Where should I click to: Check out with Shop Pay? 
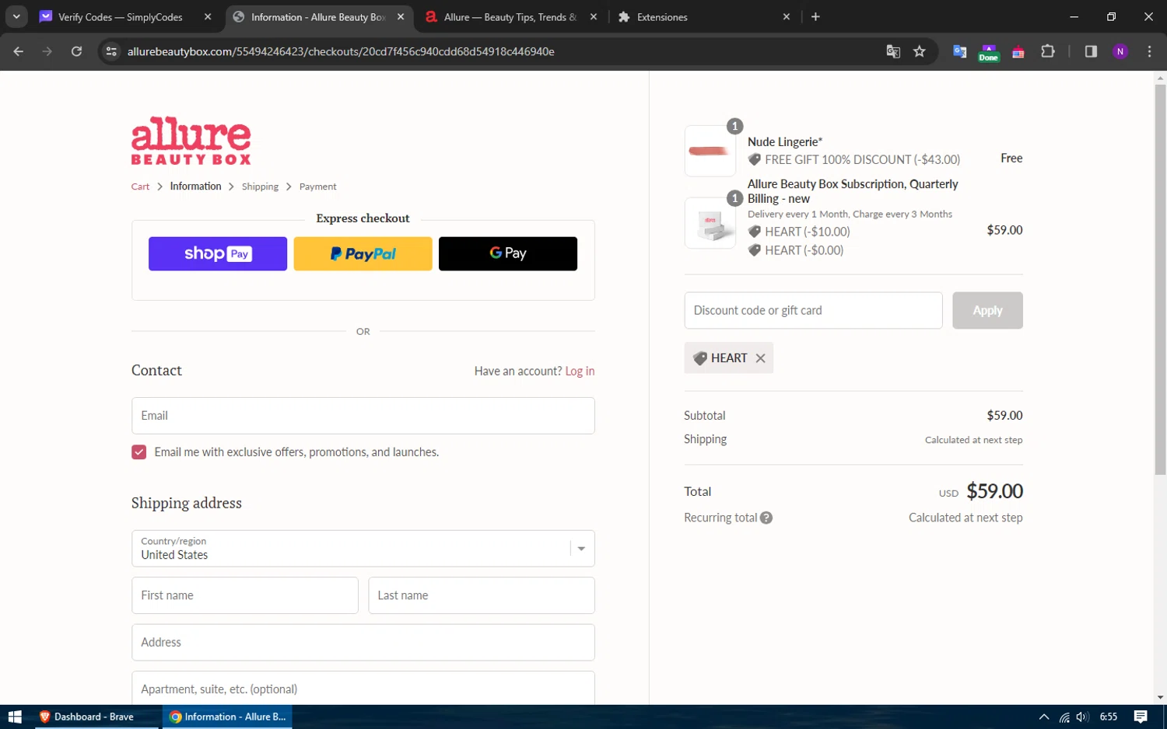(218, 254)
